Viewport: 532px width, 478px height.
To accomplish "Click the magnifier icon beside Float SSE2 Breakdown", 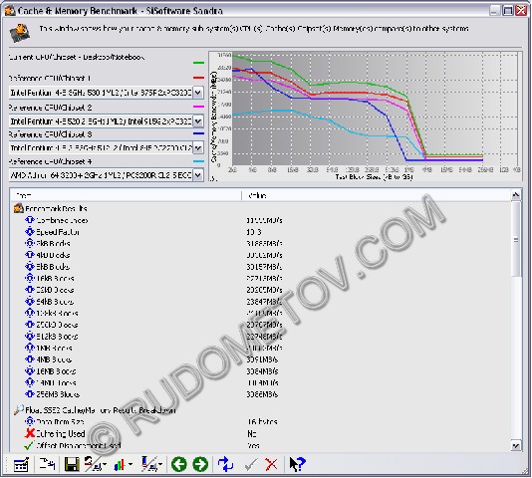I will point(18,410).
